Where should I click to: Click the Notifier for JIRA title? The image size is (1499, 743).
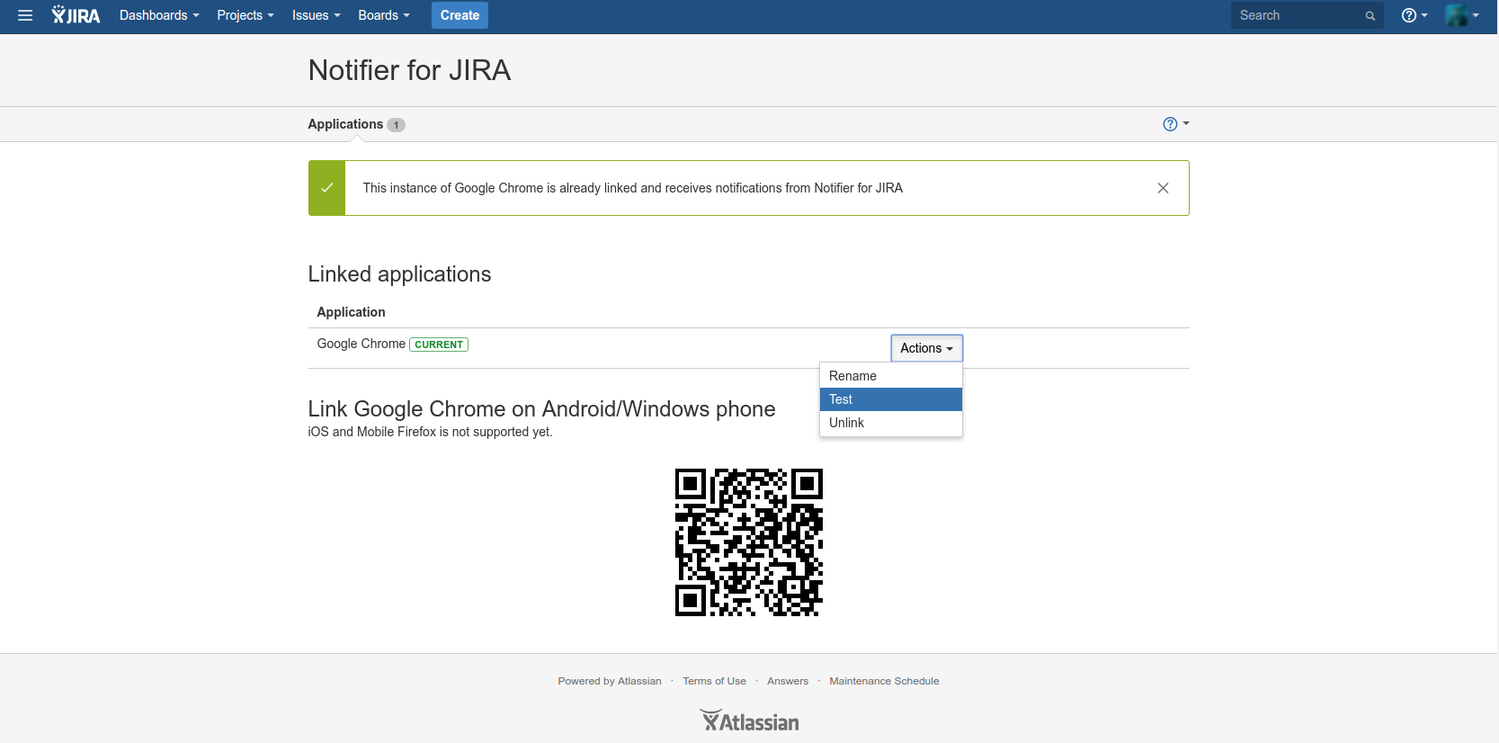(409, 70)
